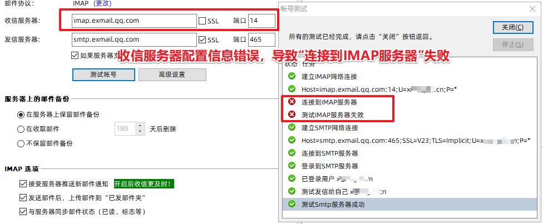Click success icon beside 测试发信给自己
This screenshot has width=543, height=224.
pos(292,191)
